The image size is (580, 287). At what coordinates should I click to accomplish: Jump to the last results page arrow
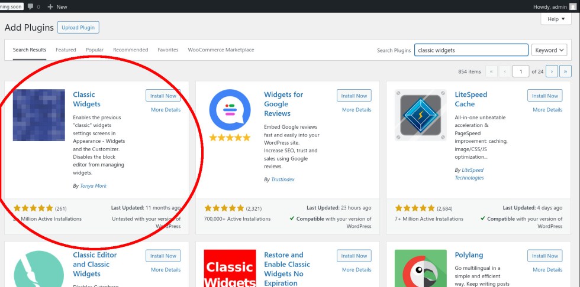[565, 71]
